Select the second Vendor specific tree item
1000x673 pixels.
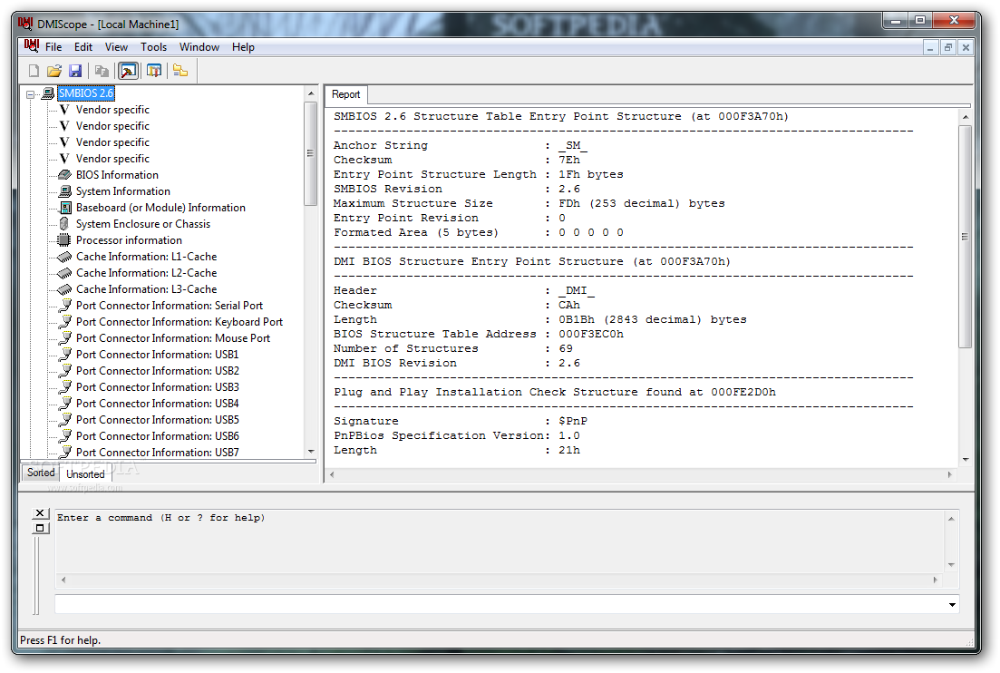[x=112, y=126]
